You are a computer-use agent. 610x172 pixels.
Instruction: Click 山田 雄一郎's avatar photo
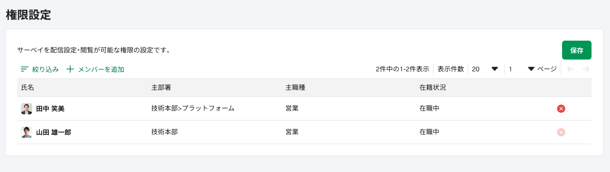(27, 132)
